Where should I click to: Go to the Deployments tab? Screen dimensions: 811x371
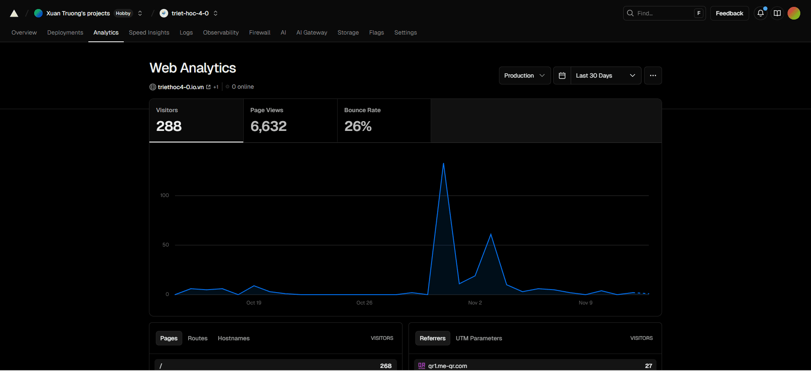pos(65,32)
